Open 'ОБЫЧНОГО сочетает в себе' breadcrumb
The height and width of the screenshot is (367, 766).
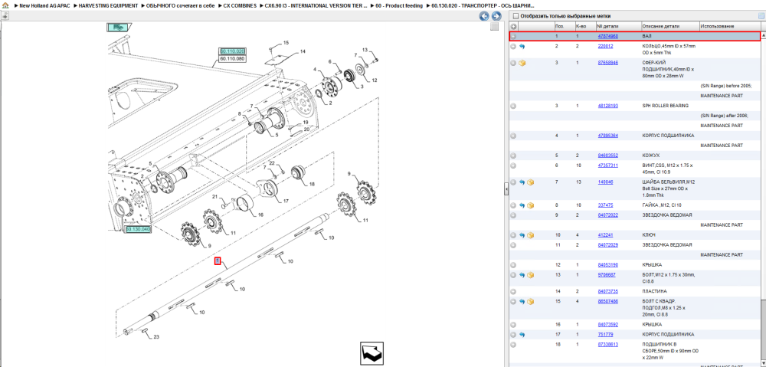point(181,5)
